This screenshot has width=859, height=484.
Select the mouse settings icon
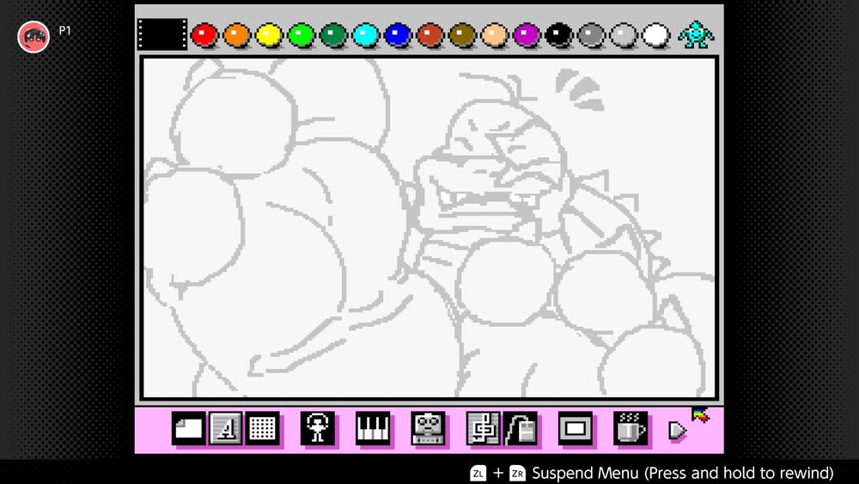point(520,428)
